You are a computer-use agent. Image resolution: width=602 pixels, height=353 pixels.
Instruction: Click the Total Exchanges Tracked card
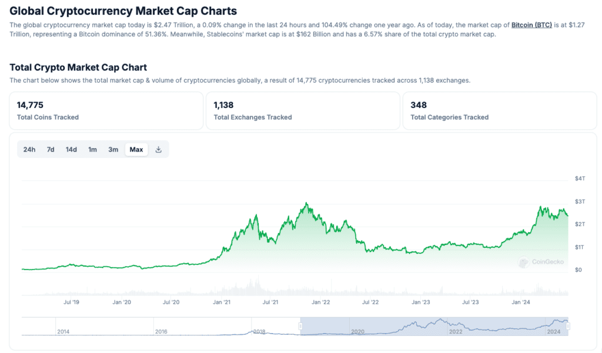[303, 110]
